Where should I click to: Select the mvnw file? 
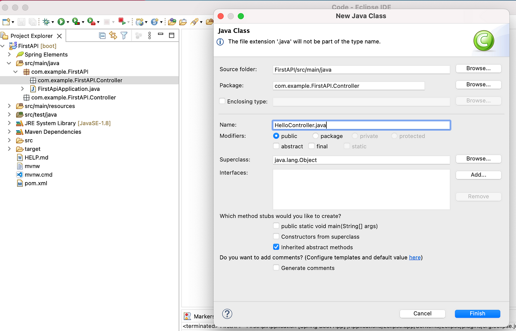(32, 166)
